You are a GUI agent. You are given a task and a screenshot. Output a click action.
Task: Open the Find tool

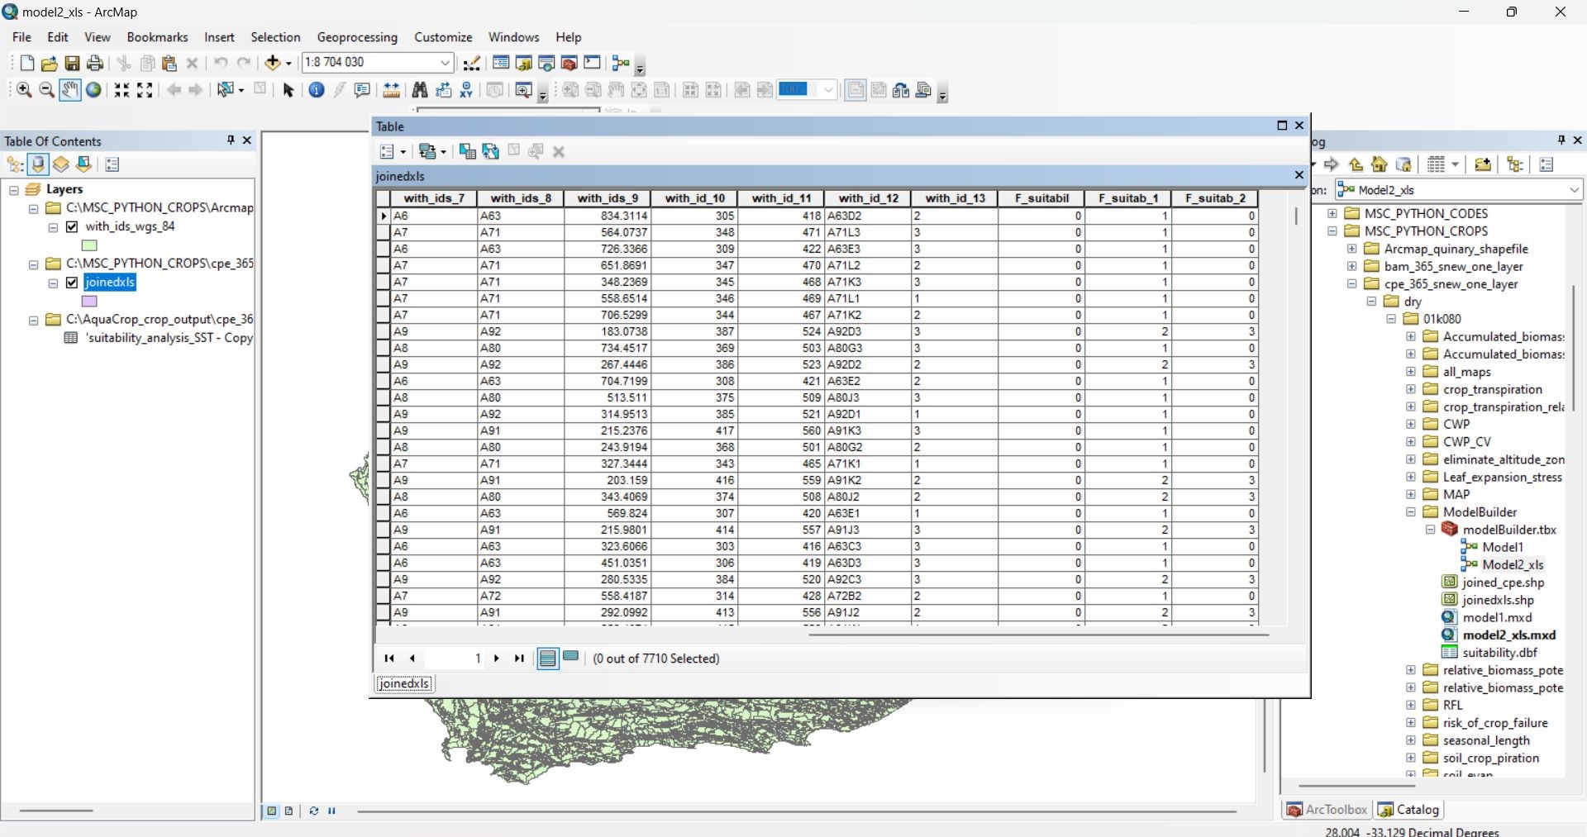[420, 90]
